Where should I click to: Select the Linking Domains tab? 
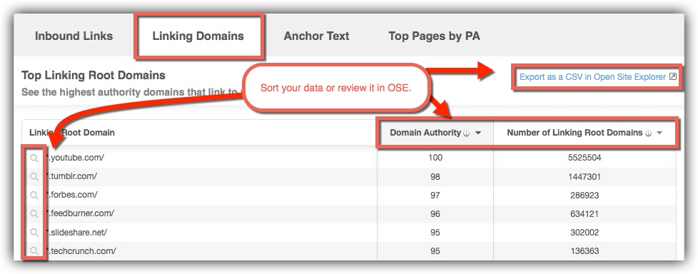click(x=198, y=36)
